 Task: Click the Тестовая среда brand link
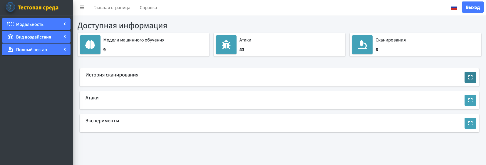(x=38, y=7)
